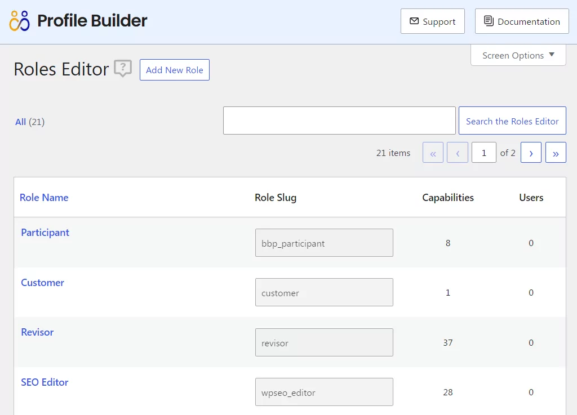Click Add New Role button

tap(175, 70)
